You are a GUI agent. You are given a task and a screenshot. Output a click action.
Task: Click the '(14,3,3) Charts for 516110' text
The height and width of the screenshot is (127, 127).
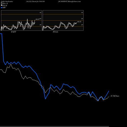coord(35,2)
